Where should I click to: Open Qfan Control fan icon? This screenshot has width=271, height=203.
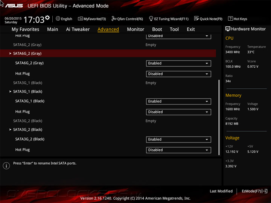[x=114, y=18]
